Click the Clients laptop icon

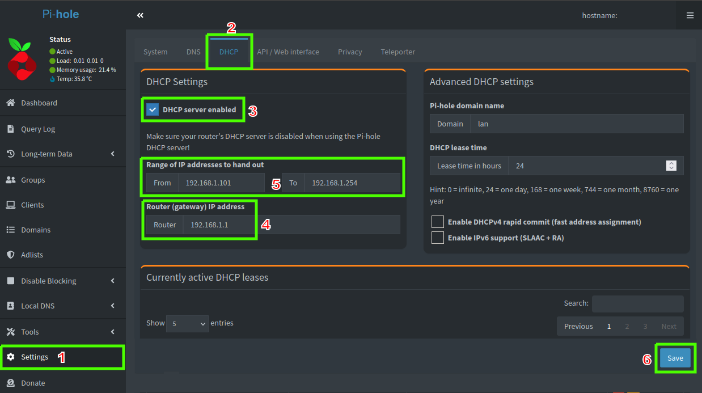point(10,205)
